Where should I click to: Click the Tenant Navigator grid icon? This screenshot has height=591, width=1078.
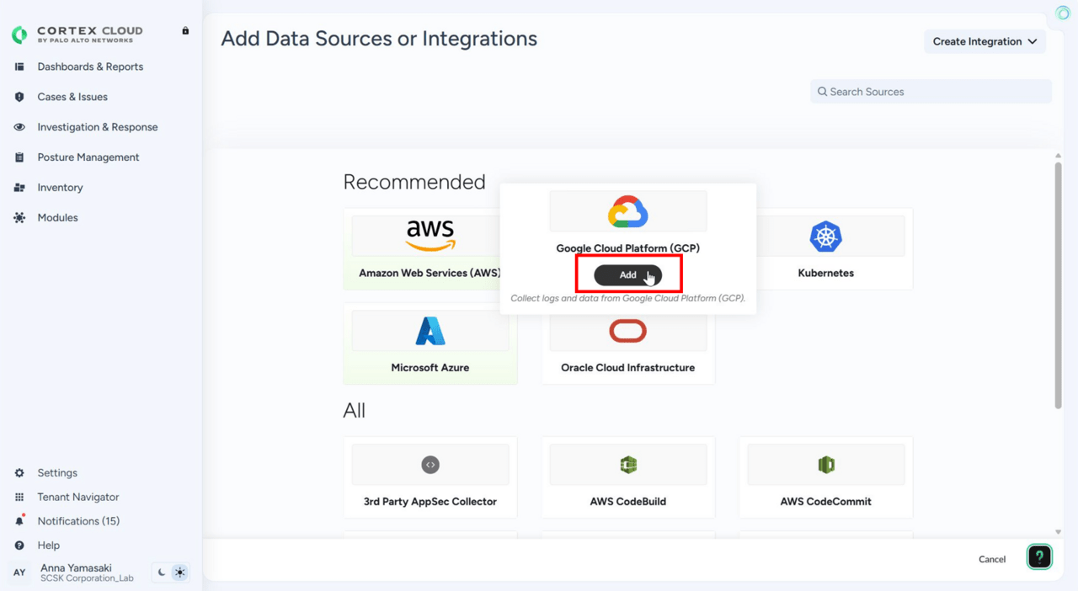coord(19,498)
